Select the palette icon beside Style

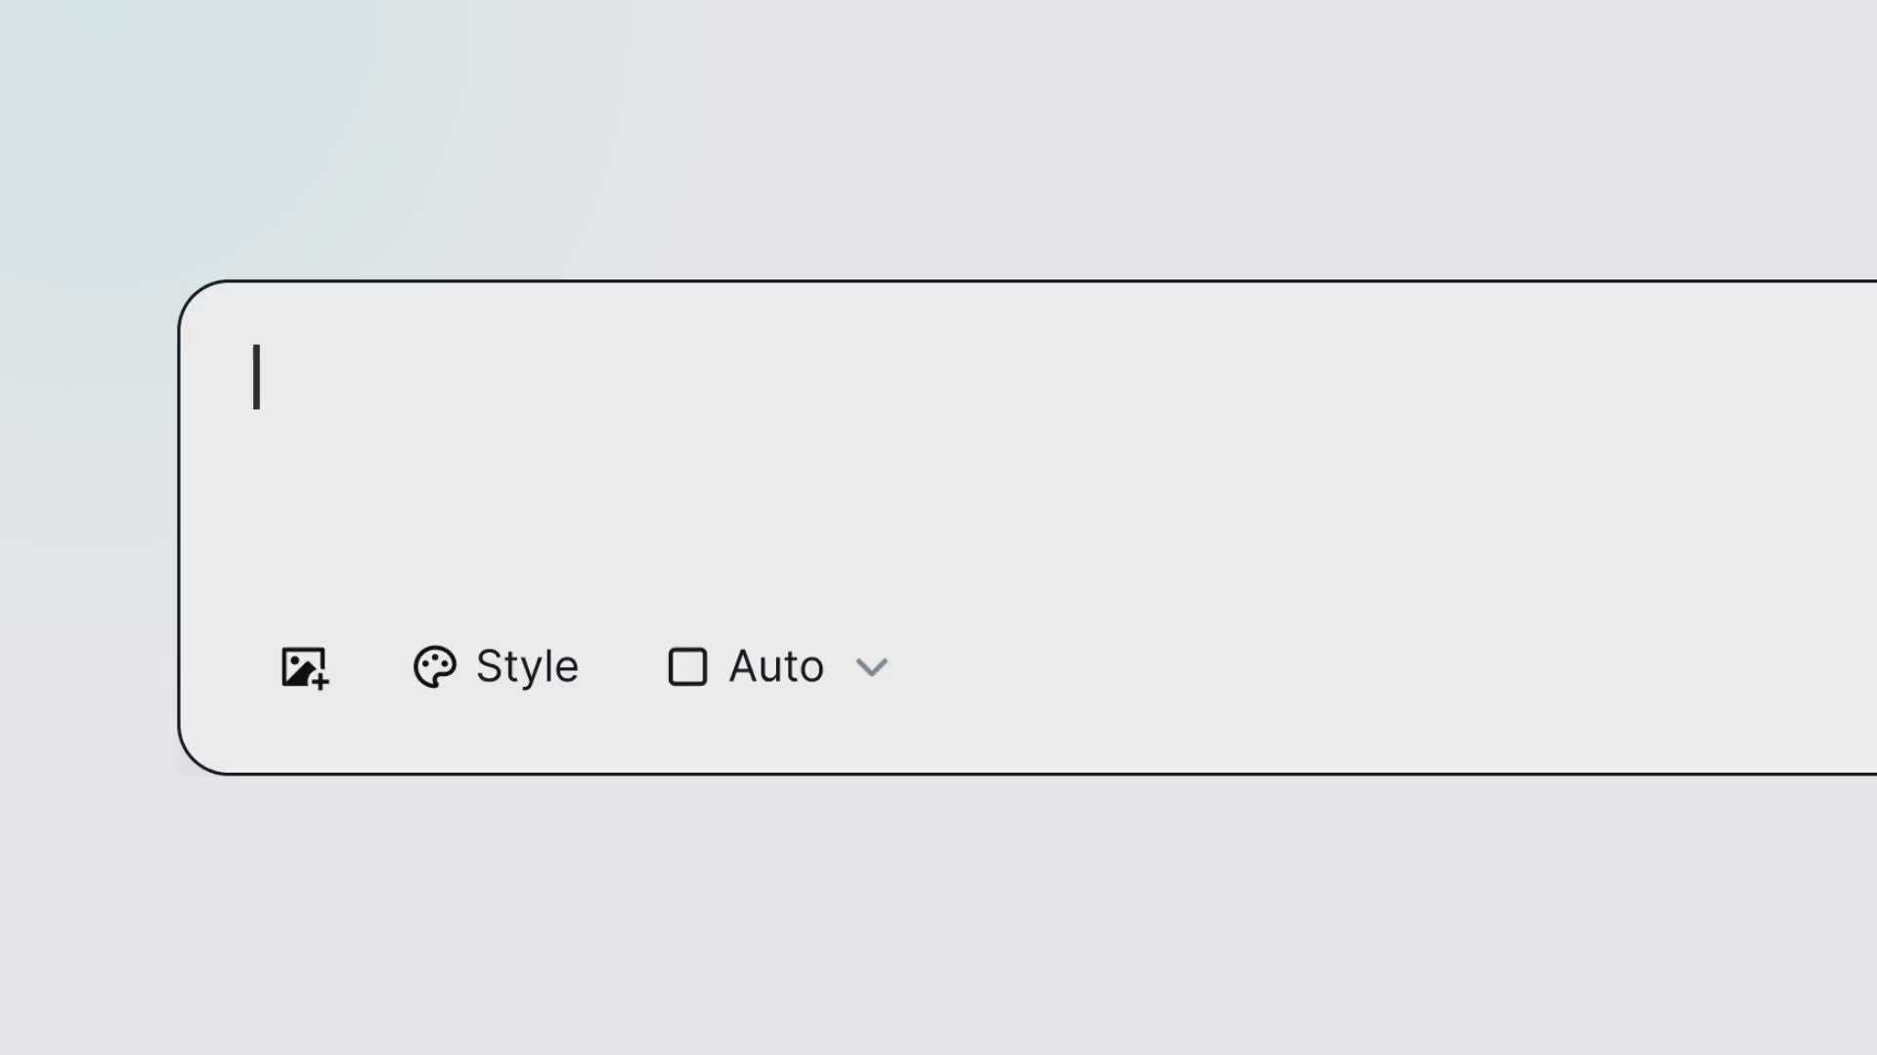tap(436, 666)
